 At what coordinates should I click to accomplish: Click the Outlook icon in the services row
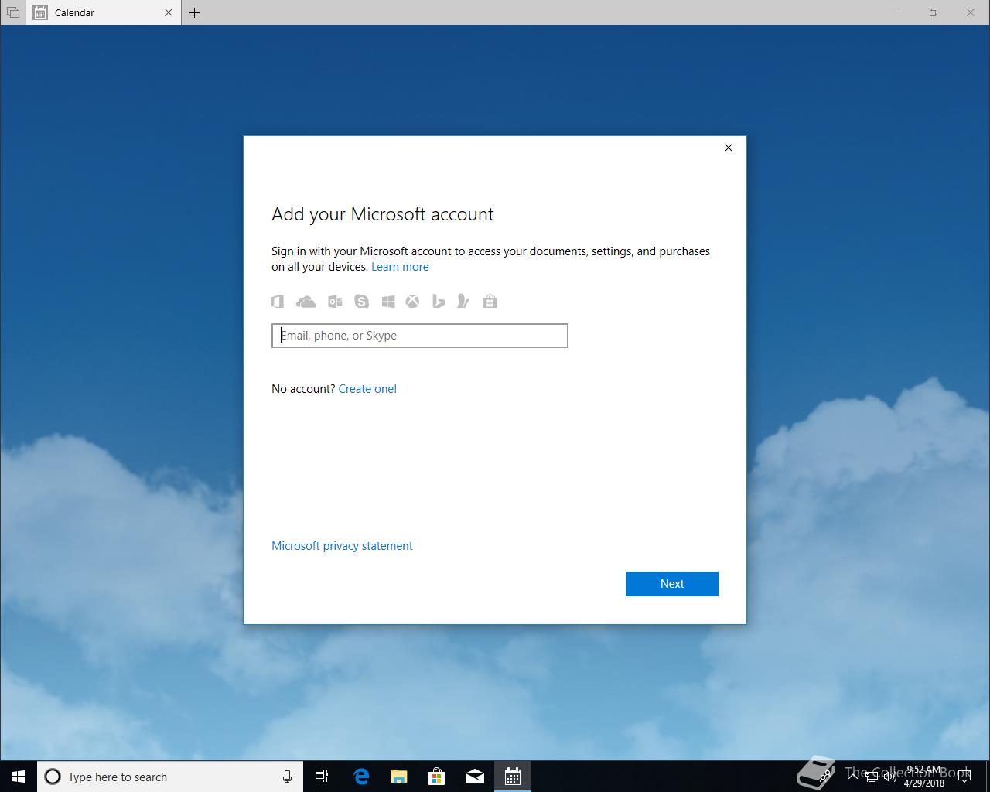coord(335,302)
